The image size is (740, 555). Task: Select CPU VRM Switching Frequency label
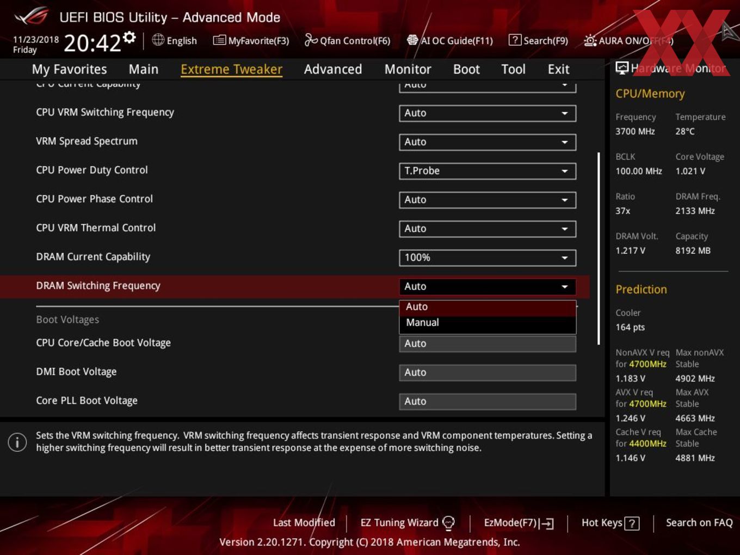pyautogui.click(x=105, y=112)
